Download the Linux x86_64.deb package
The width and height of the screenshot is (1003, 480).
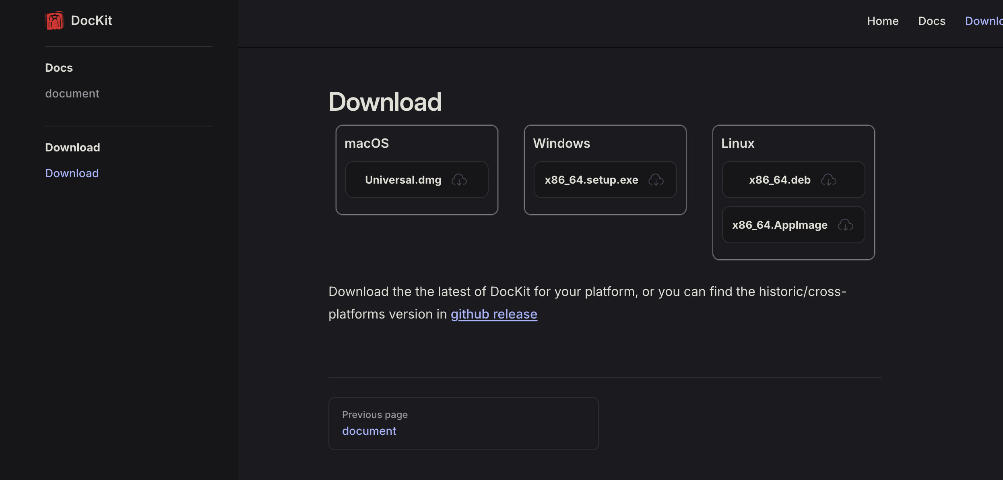point(793,180)
